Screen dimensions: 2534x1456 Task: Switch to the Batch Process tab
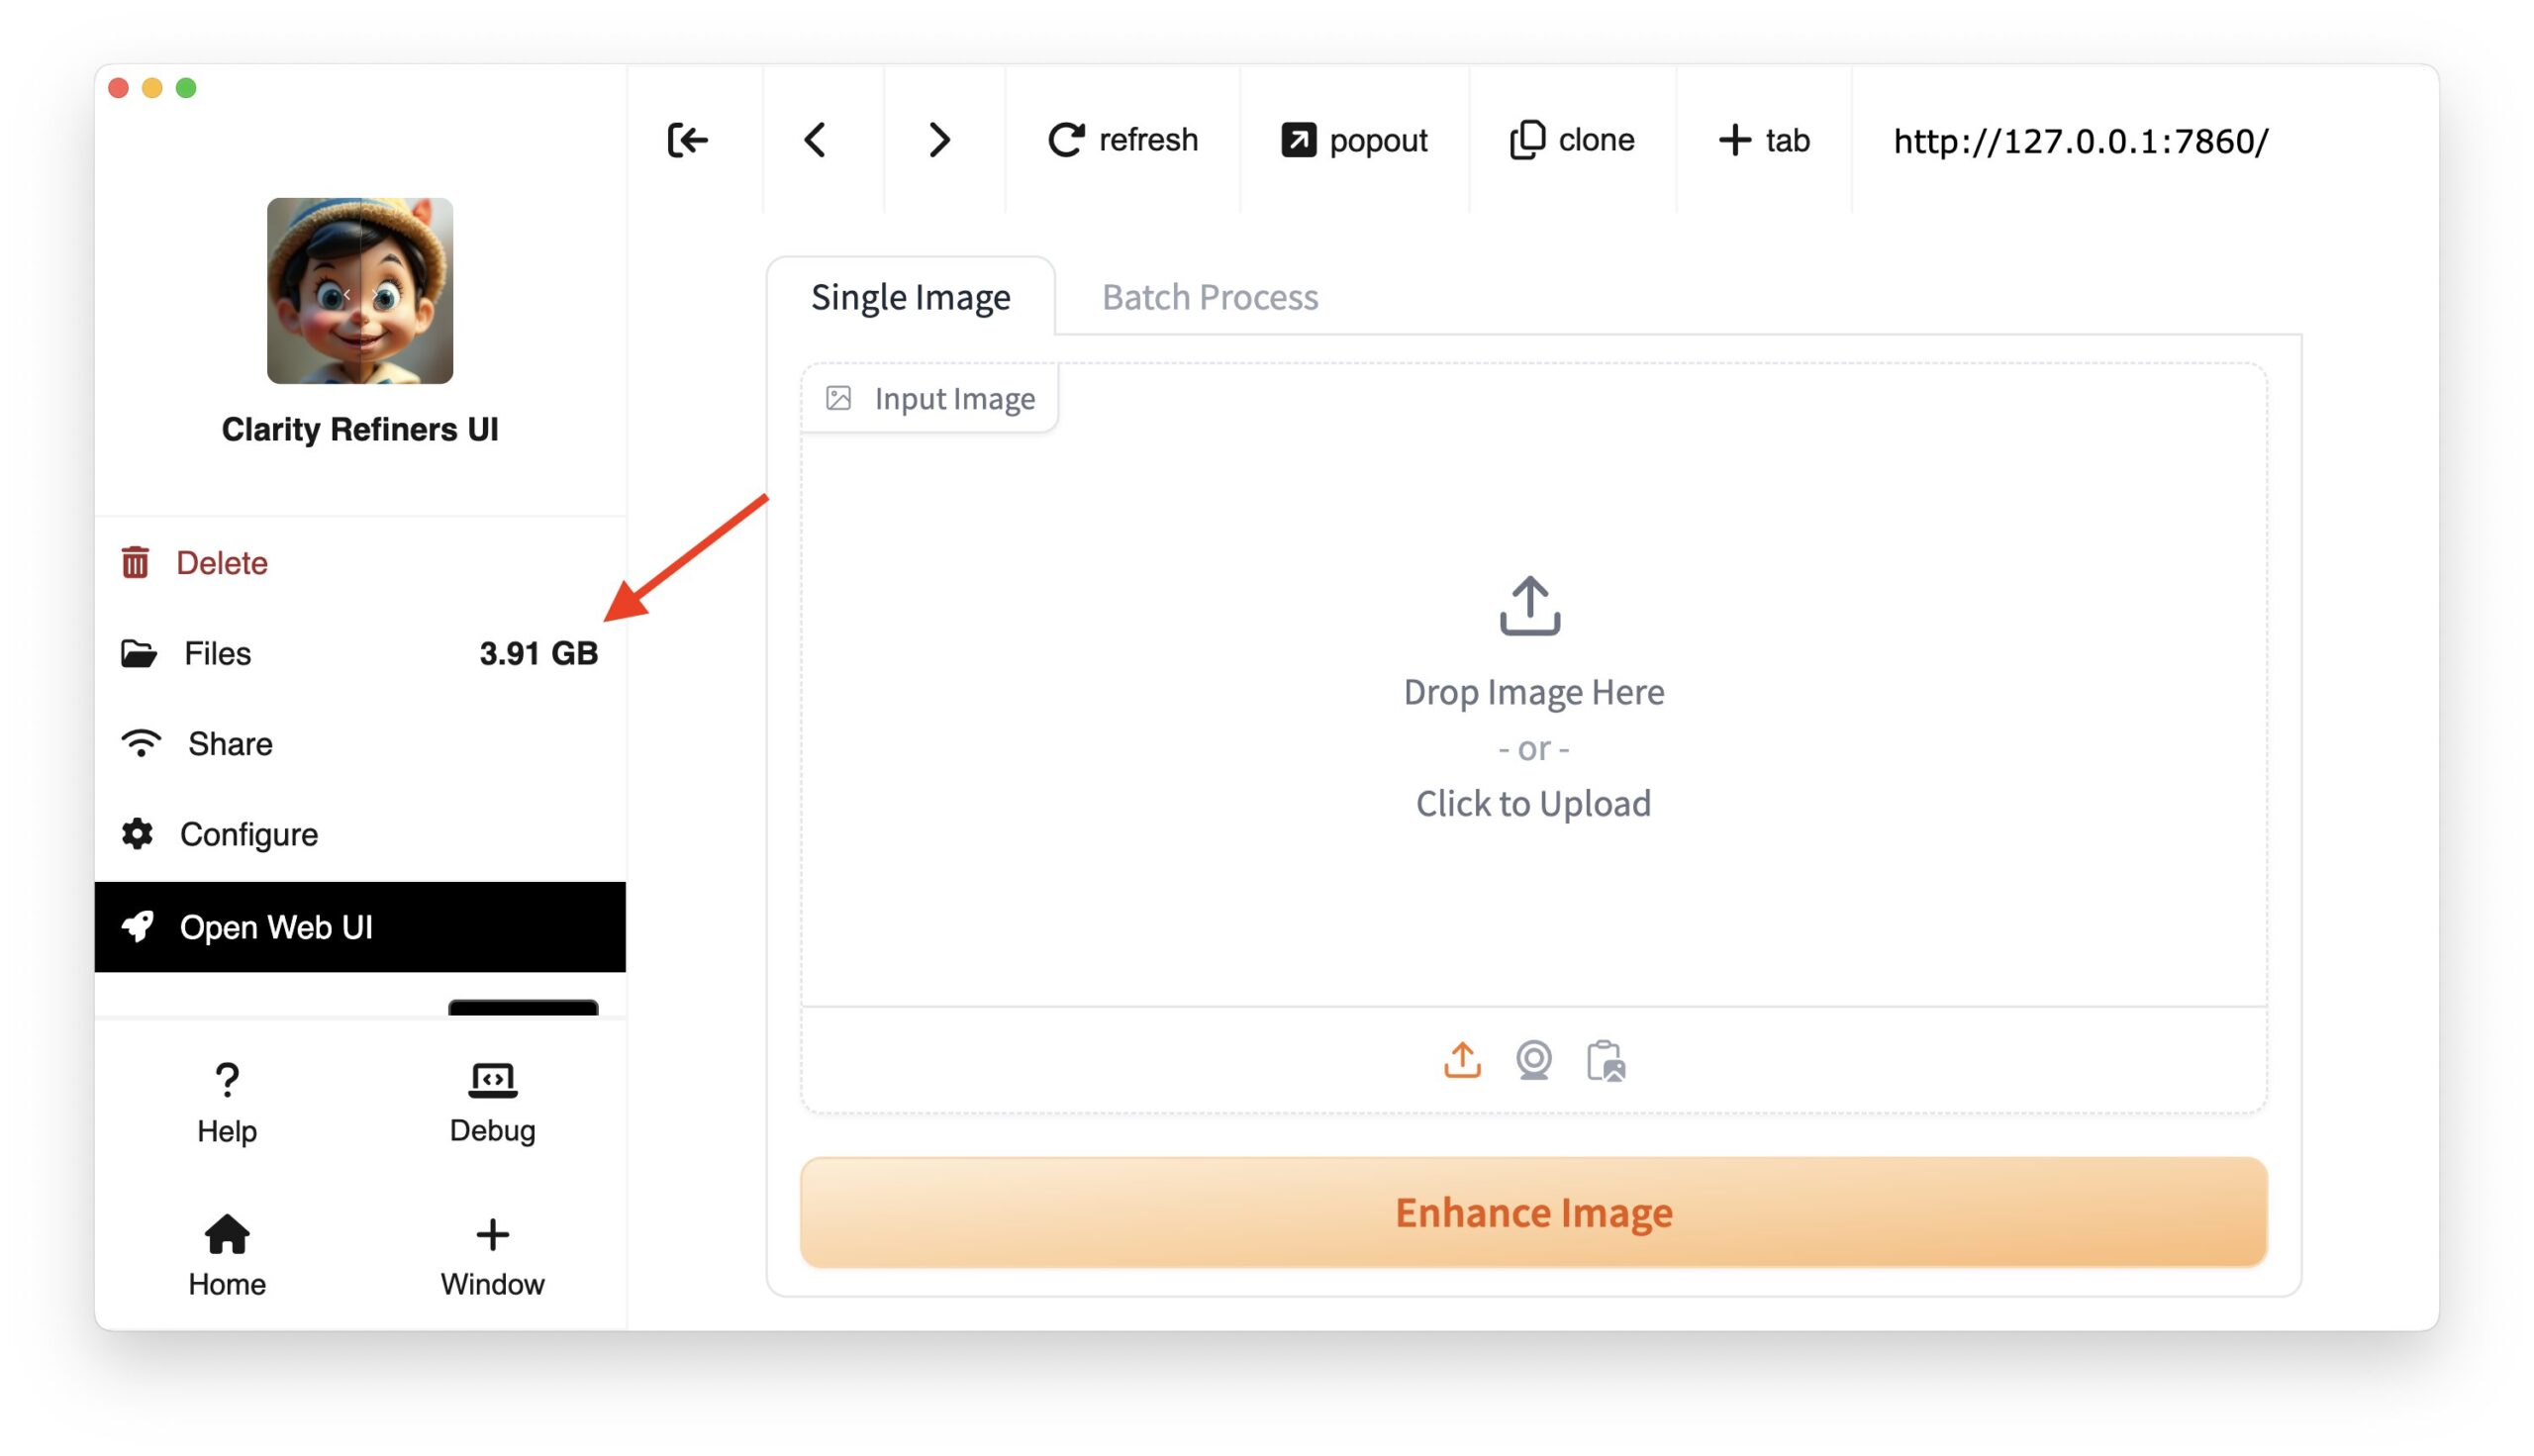(1210, 296)
